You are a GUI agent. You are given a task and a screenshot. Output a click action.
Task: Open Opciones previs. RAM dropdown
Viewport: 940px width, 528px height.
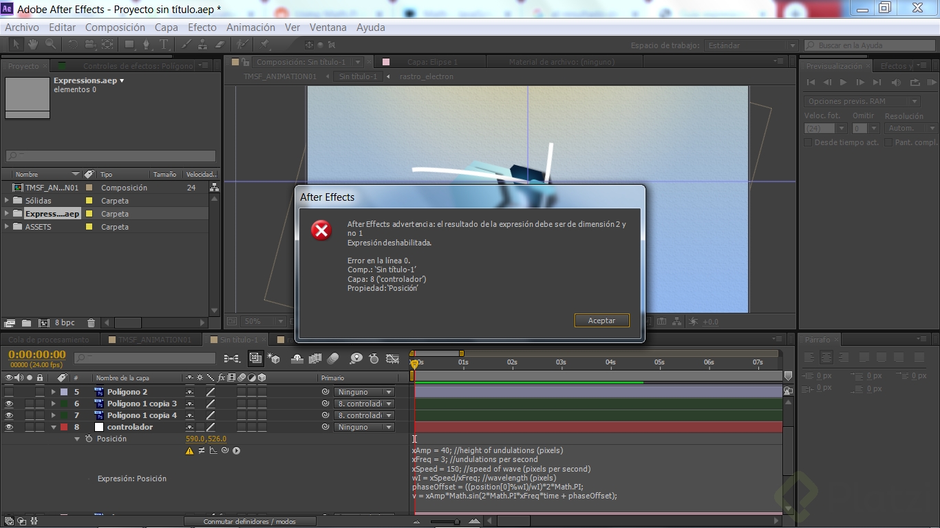(x=862, y=101)
